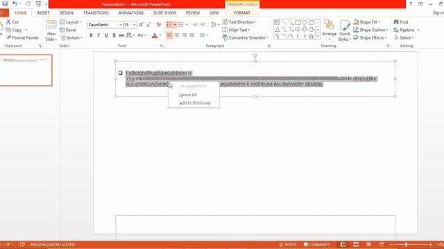Click the Redo/Repeat icon

tap(28, 3)
